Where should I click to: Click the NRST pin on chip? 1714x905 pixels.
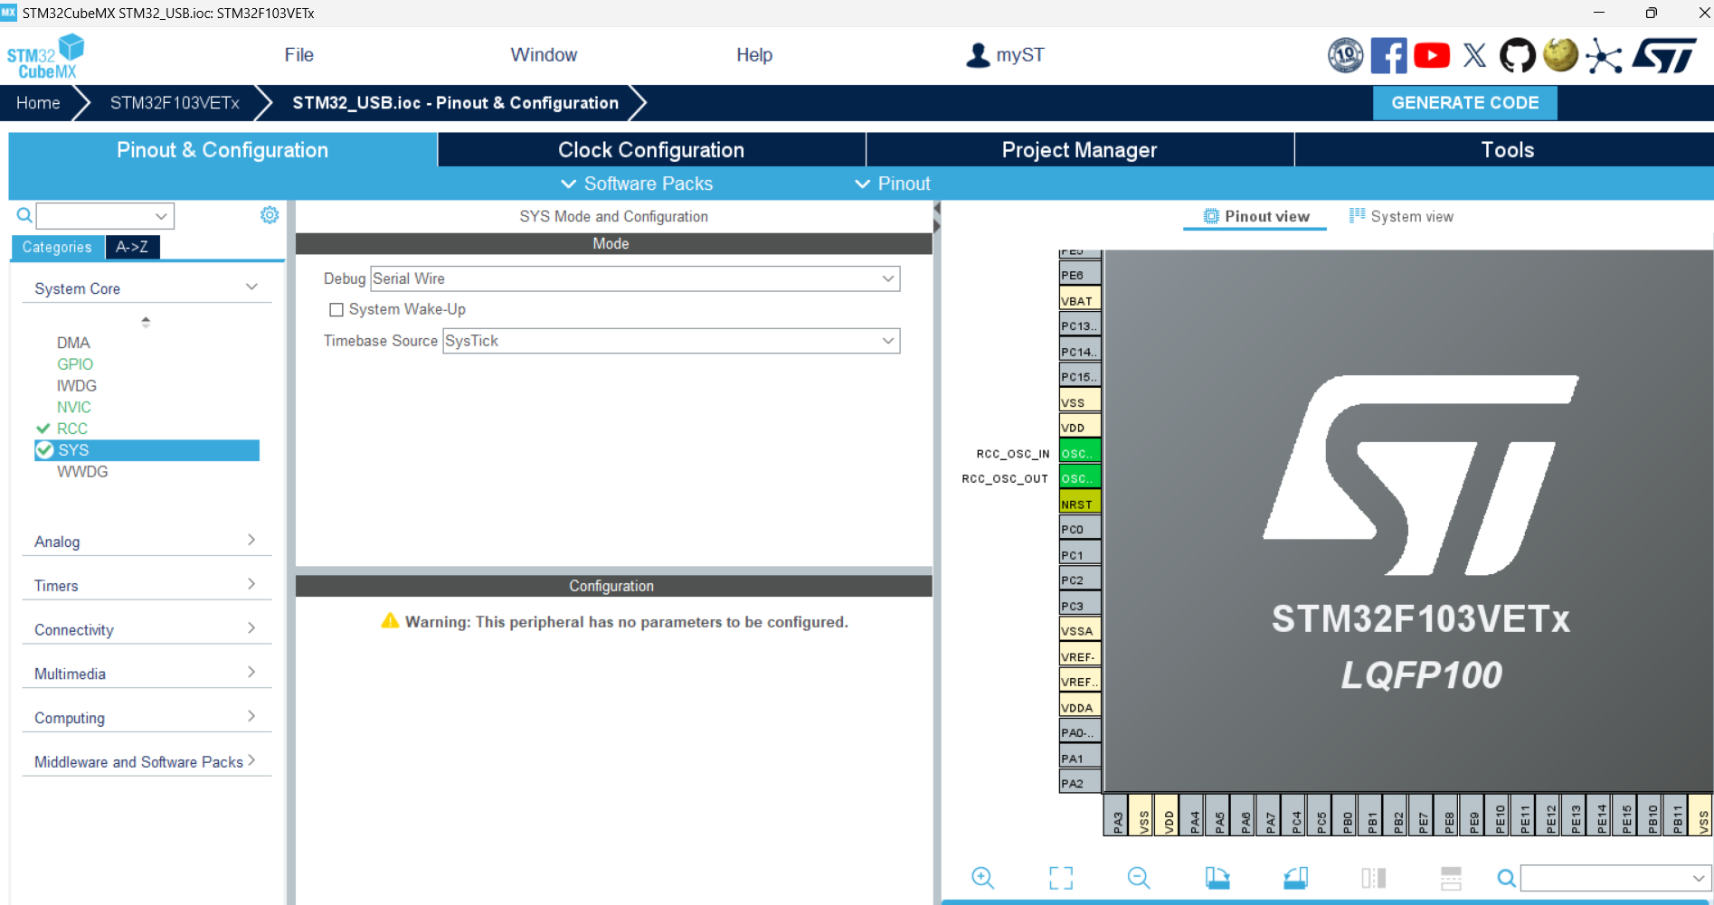pyautogui.click(x=1080, y=504)
